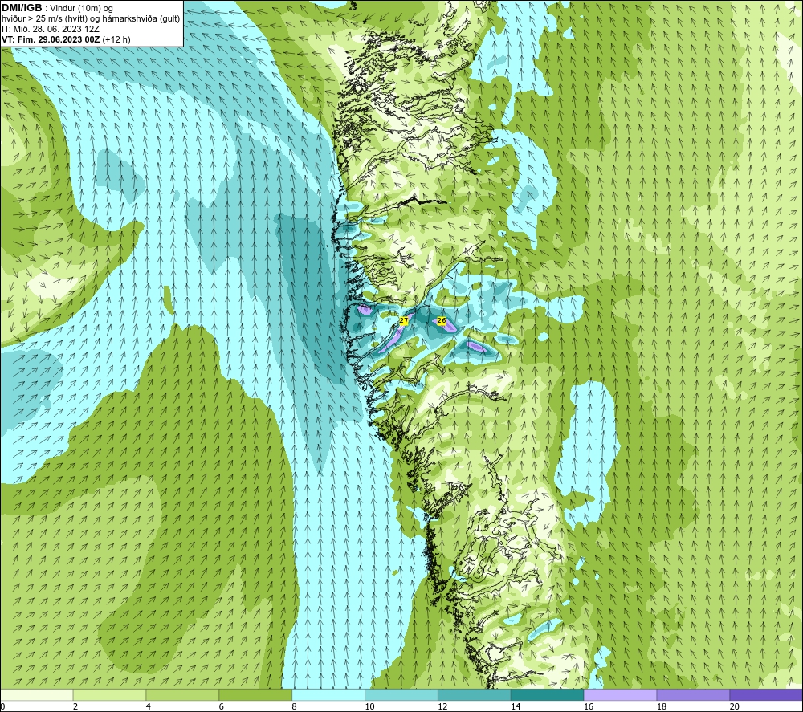Click the yellow gust label 27
The image size is (803, 712).
pyautogui.click(x=404, y=320)
